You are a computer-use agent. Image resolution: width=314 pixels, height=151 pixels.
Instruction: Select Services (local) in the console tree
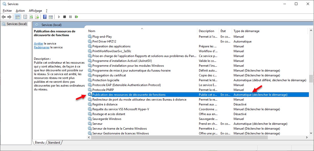[17, 24]
